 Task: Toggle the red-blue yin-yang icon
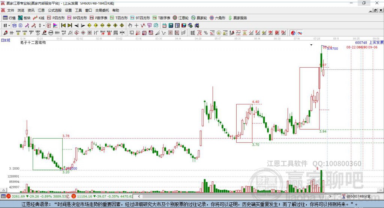click(x=293, y=33)
